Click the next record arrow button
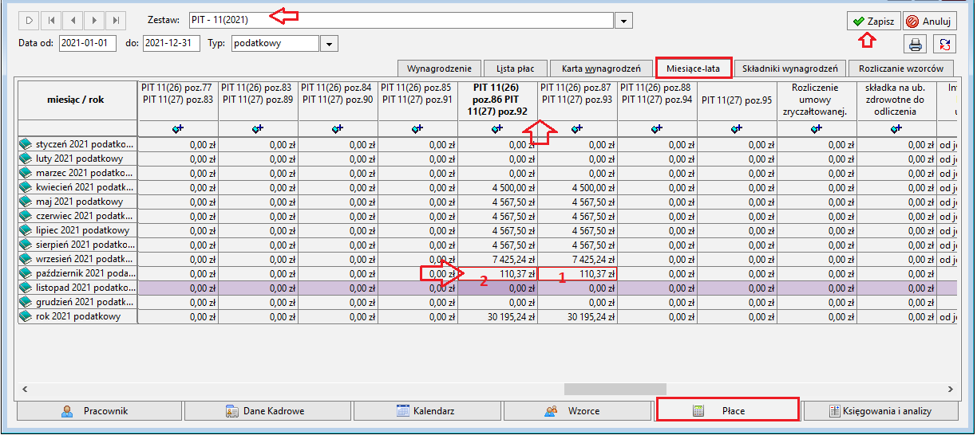This screenshot has height=435, width=977. (x=94, y=20)
